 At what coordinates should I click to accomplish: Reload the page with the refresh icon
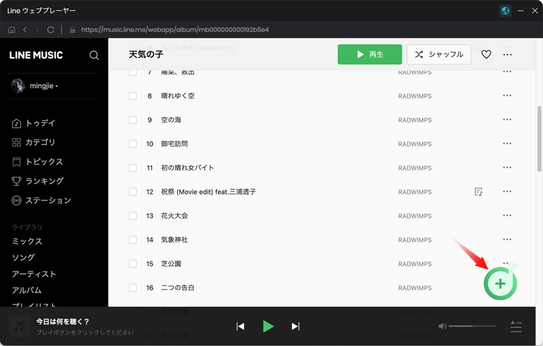point(50,30)
